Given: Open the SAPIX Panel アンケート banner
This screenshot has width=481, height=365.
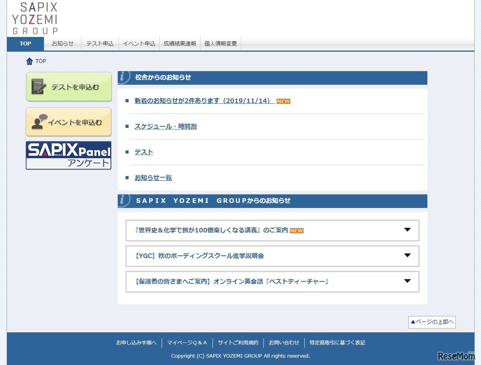Looking at the screenshot, I should click(x=68, y=155).
